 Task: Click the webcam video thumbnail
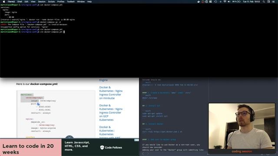tap(242, 126)
